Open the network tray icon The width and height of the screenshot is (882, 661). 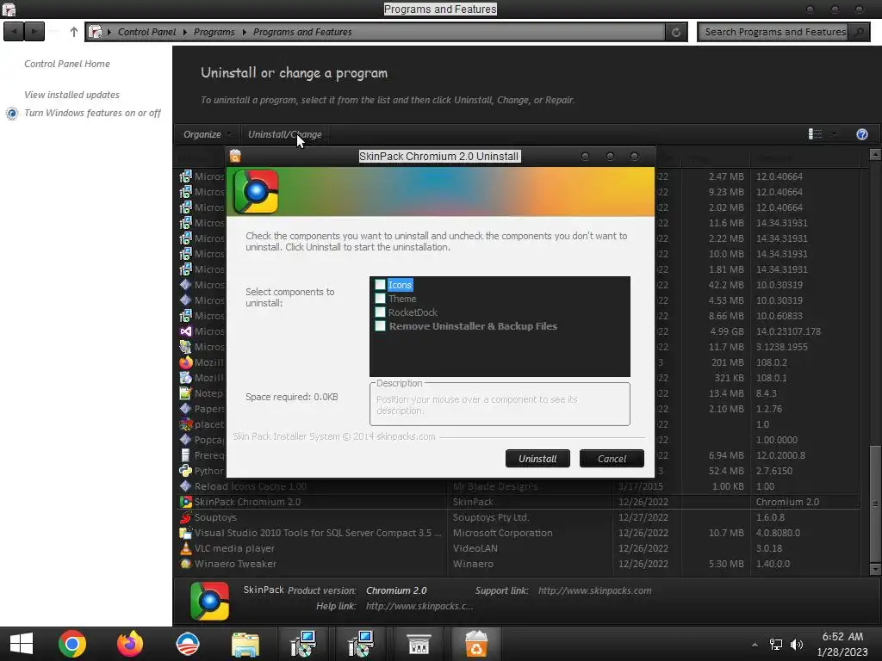point(776,645)
